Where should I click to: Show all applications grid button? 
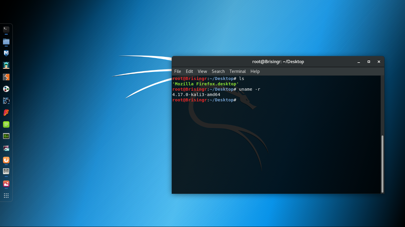[x=6, y=196]
